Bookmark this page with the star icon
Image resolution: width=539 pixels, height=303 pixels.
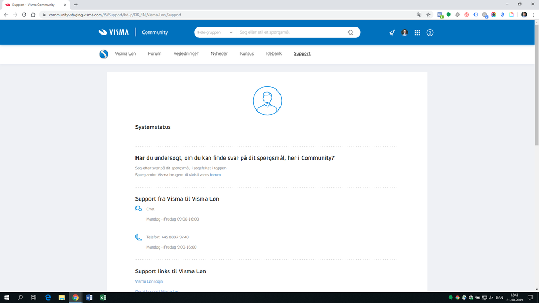click(x=428, y=15)
